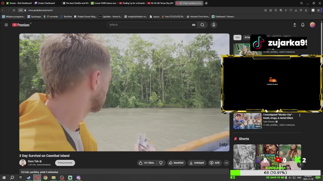This screenshot has height=181, width=323.
Task: Open File Explorer from the taskbar
Action: (53, 178)
